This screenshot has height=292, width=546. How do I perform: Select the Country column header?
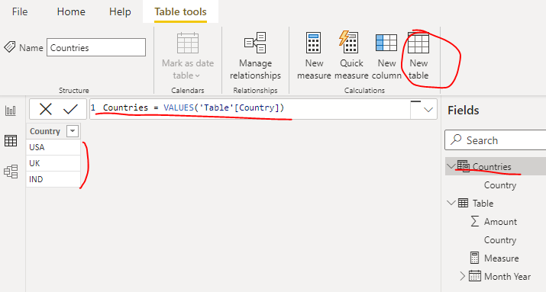click(x=45, y=131)
